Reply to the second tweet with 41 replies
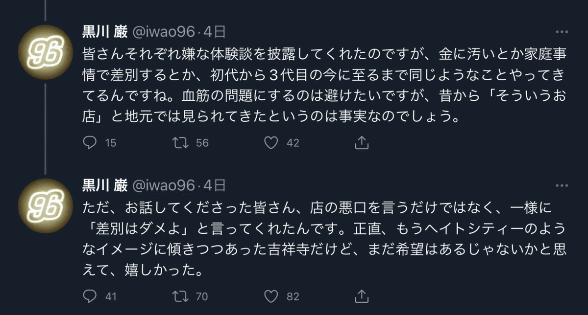 point(89,296)
